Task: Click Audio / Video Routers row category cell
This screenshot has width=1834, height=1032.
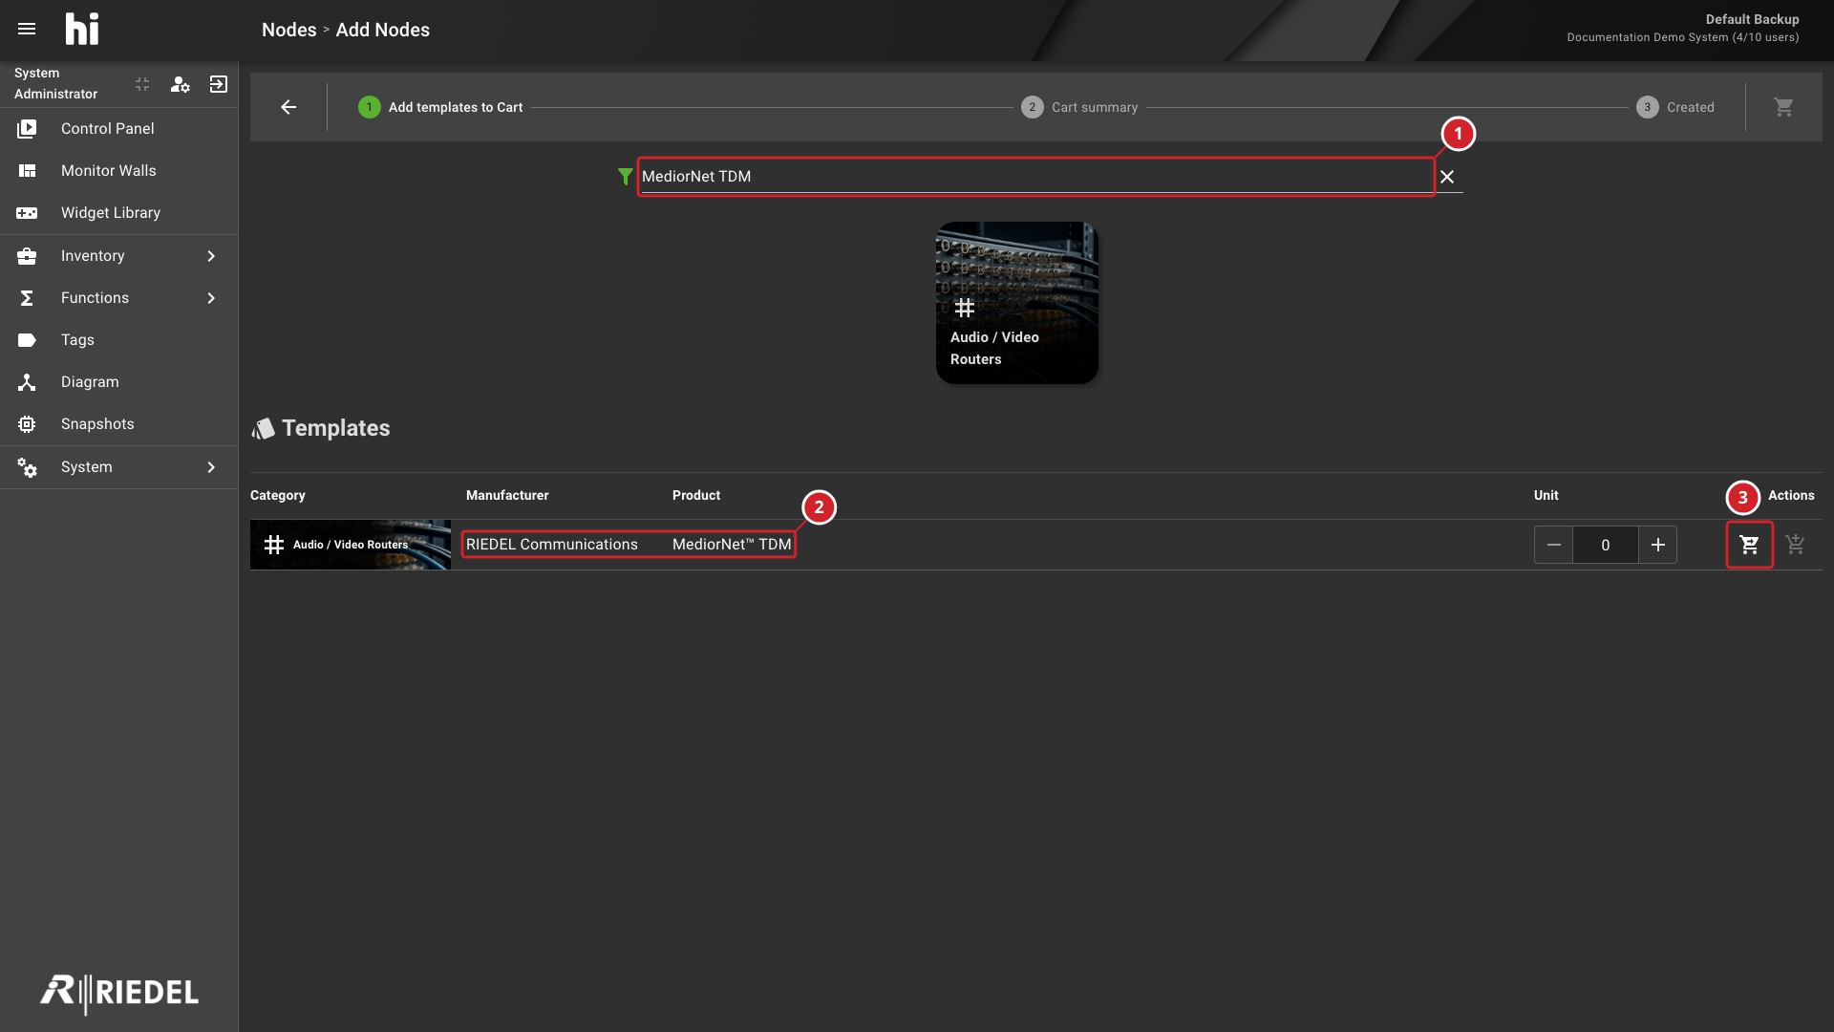Action: click(x=351, y=545)
